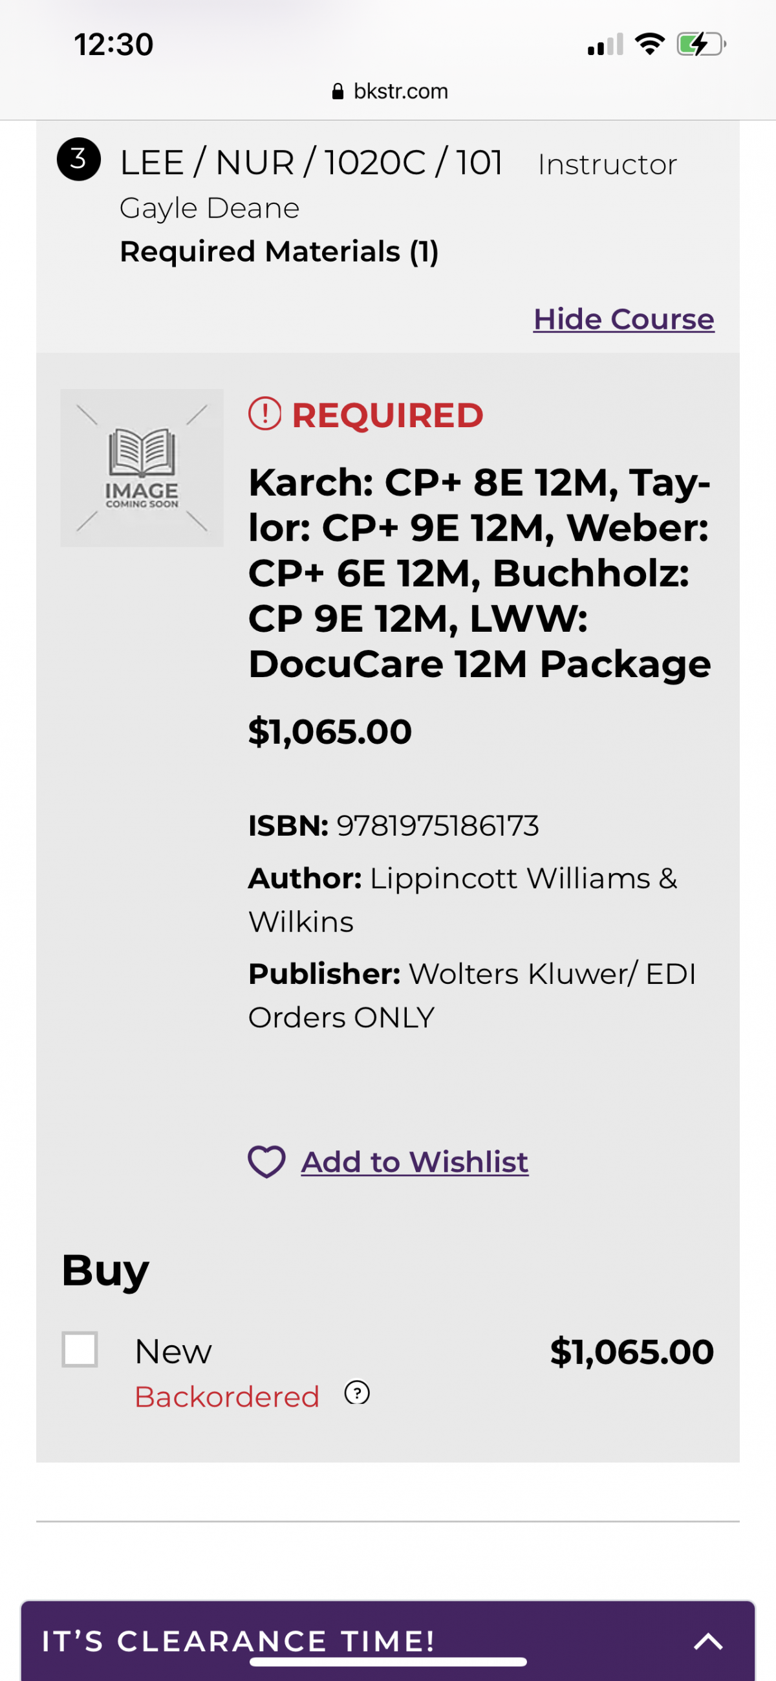Expand the clearance banner with chevron

point(708,1640)
